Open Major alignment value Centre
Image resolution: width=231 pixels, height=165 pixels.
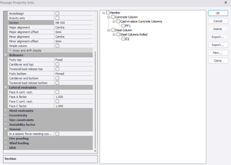[x=73, y=27]
